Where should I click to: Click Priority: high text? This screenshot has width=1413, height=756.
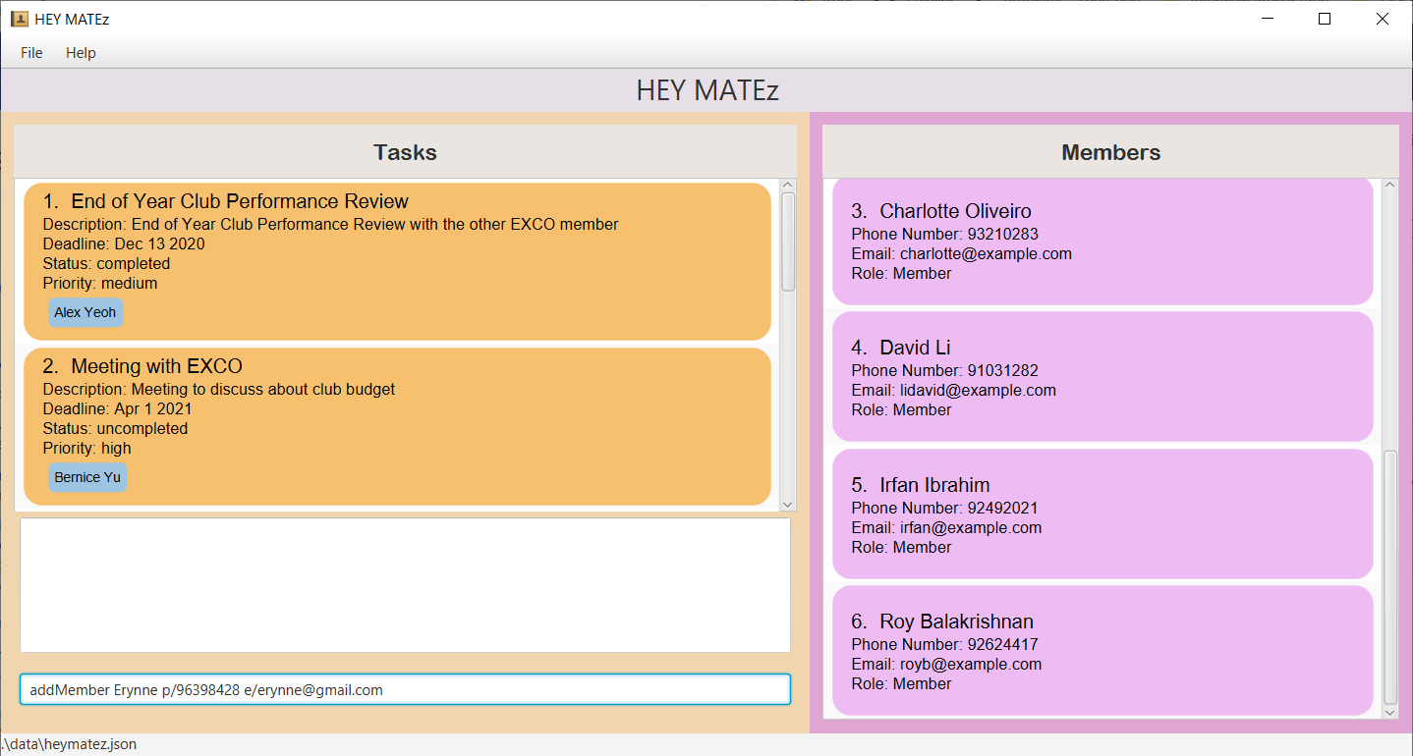pos(86,448)
